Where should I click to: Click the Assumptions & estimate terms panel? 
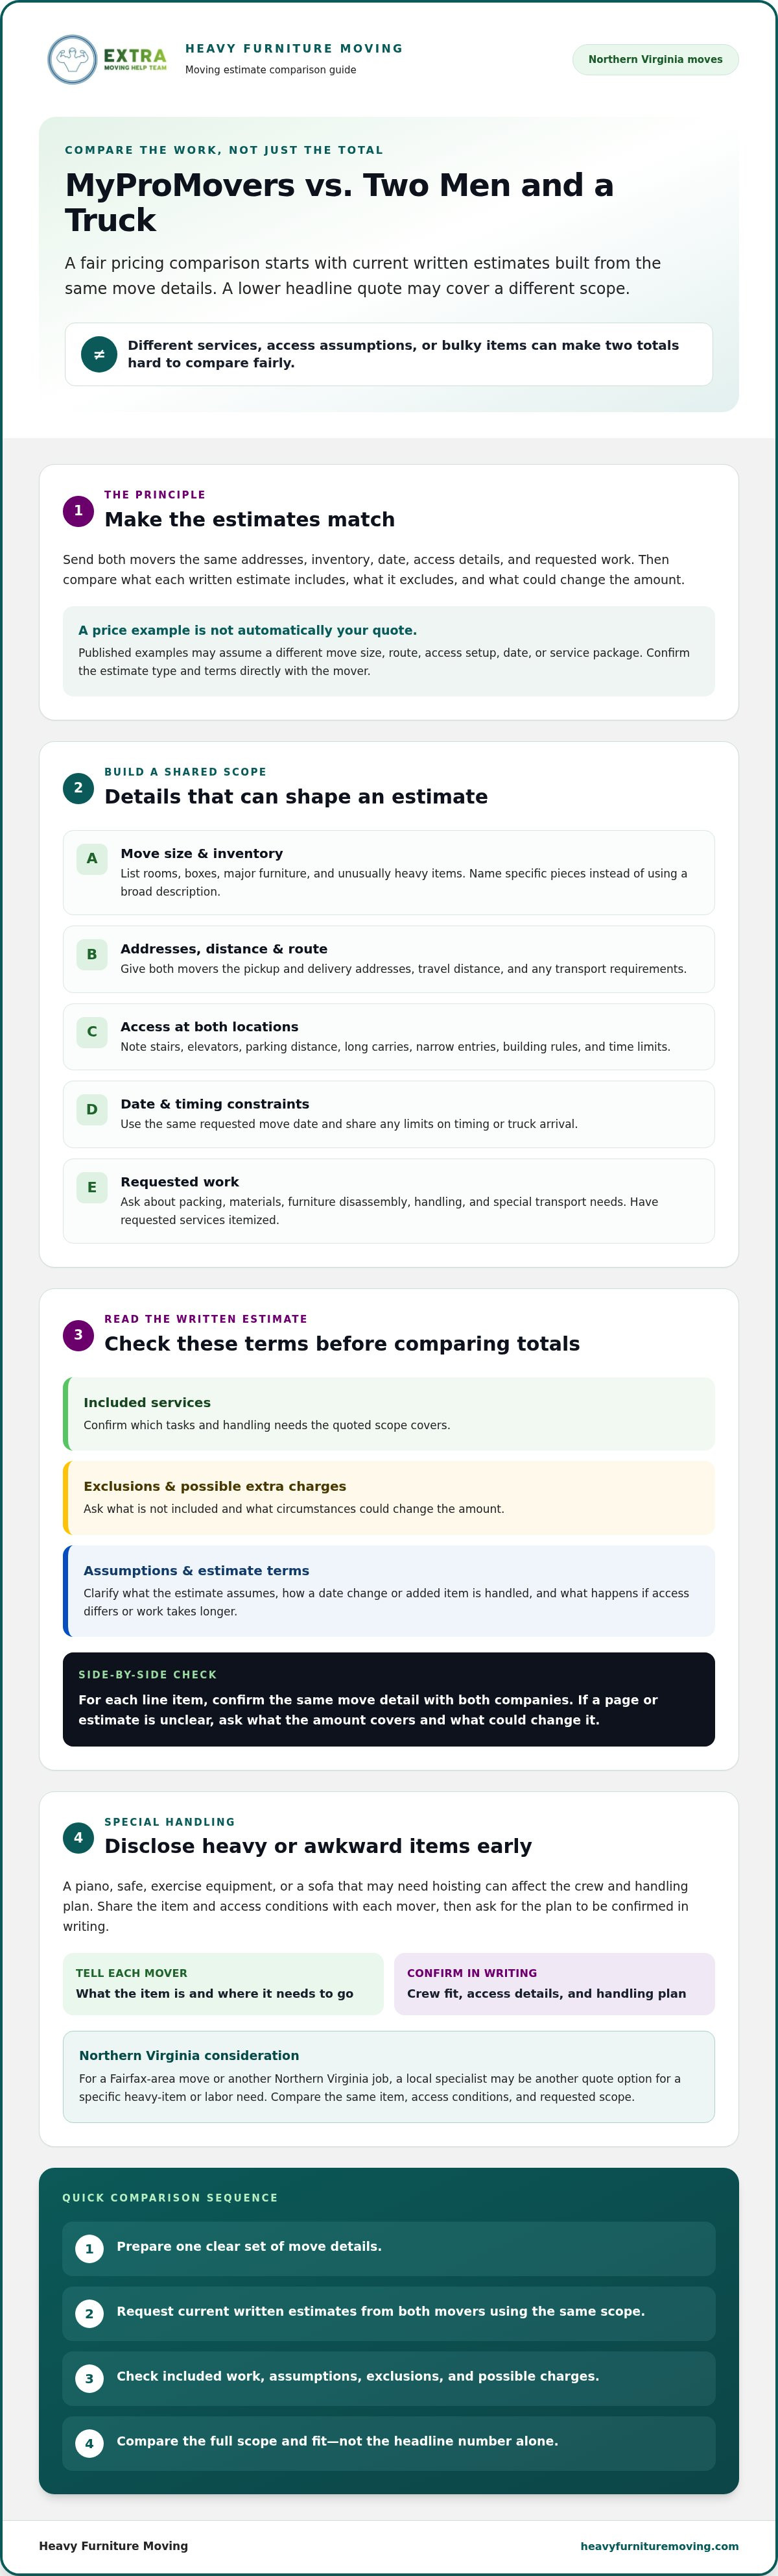(388, 1590)
